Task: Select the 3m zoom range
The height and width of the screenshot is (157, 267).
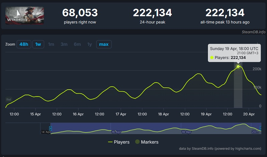Action: (64, 44)
